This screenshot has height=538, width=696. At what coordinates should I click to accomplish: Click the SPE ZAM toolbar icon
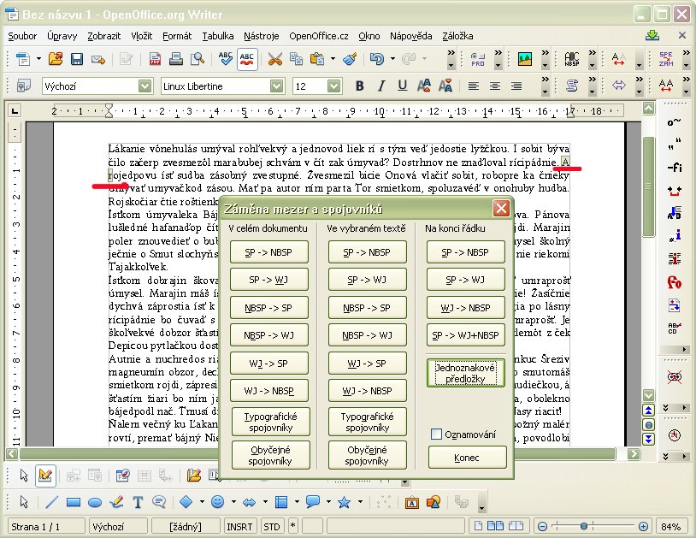[666, 59]
